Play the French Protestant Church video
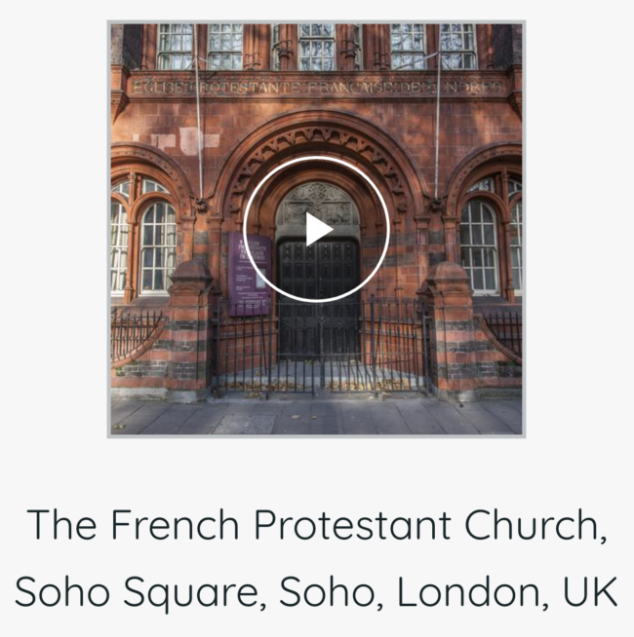The width and height of the screenshot is (634, 637). tap(316, 230)
